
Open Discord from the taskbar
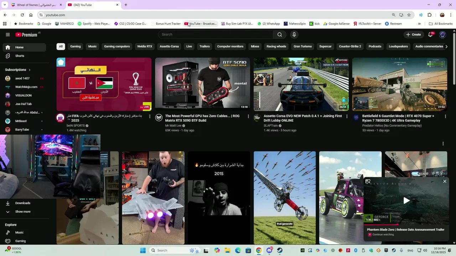pos(269,250)
